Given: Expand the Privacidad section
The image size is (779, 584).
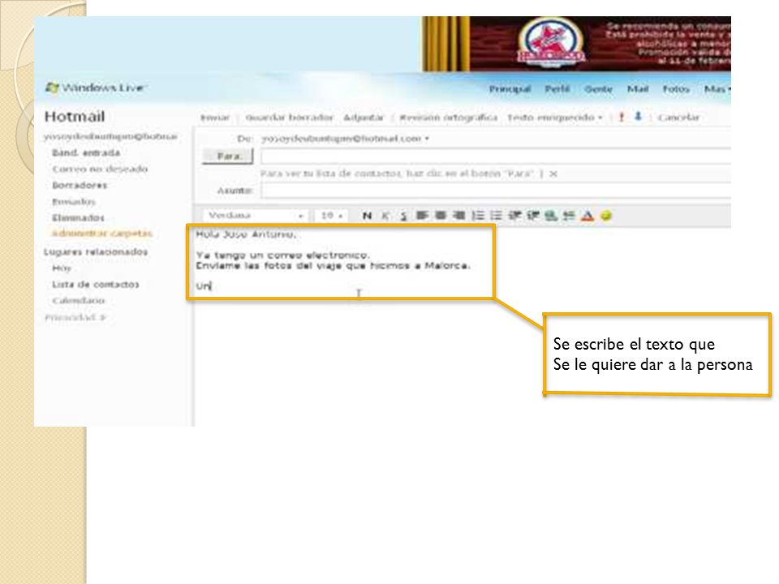Looking at the screenshot, I should [x=75, y=317].
